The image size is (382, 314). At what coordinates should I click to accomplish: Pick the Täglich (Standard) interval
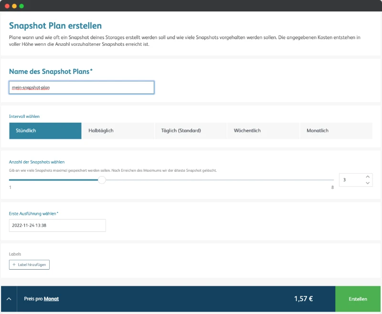pyautogui.click(x=191, y=131)
